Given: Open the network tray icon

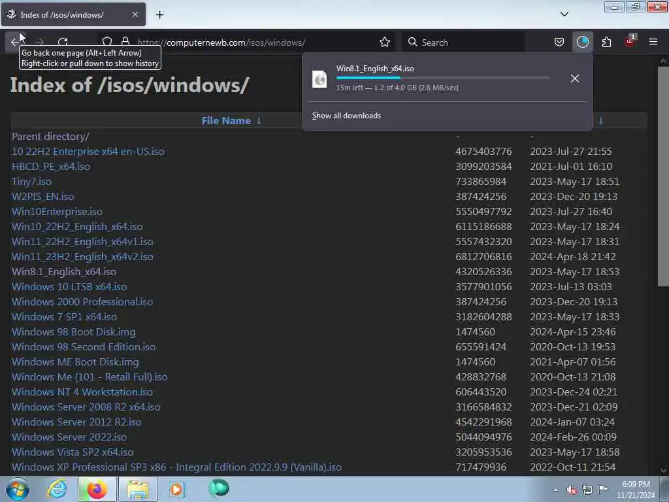Looking at the screenshot, I should pos(587,490).
